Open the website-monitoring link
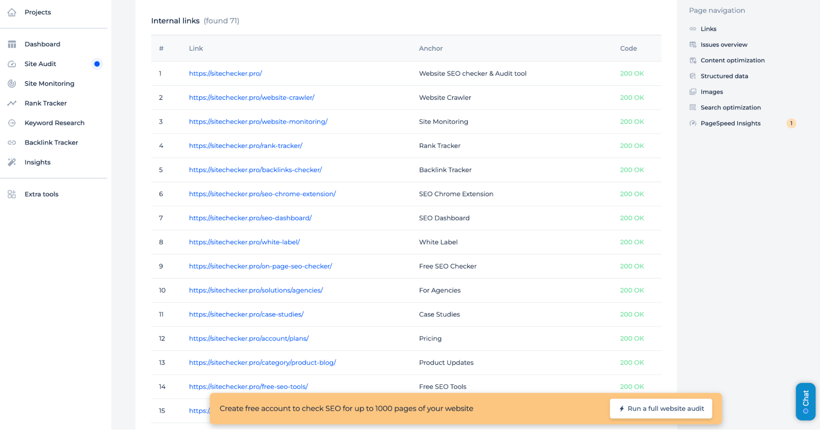 258,122
